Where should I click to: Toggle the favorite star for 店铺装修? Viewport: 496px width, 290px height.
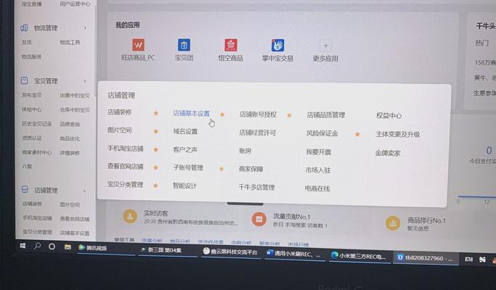(156, 113)
